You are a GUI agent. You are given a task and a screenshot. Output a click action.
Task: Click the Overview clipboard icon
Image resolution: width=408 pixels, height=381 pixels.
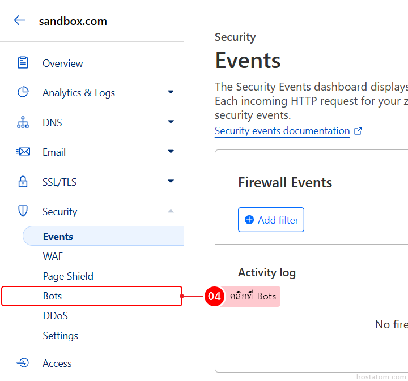[23, 63]
